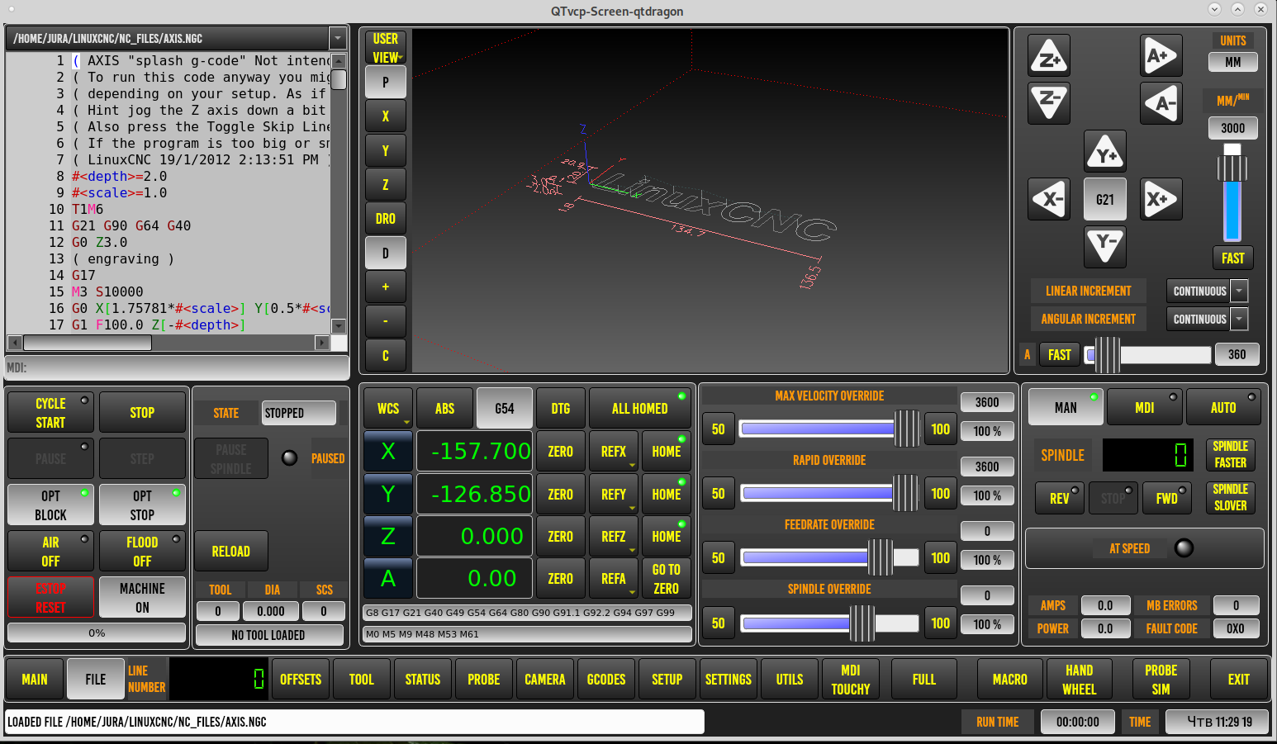Image resolution: width=1277 pixels, height=744 pixels.
Task: Click GO TO ZERO button
Action: pyautogui.click(x=667, y=578)
